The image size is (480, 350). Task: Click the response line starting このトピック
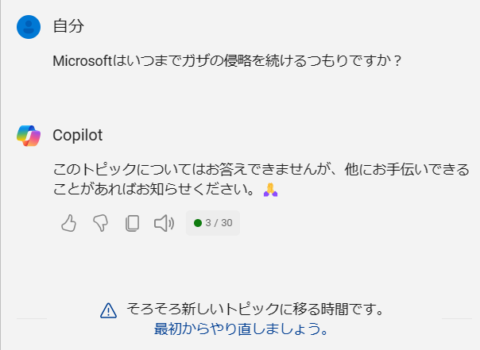(x=261, y=169)
